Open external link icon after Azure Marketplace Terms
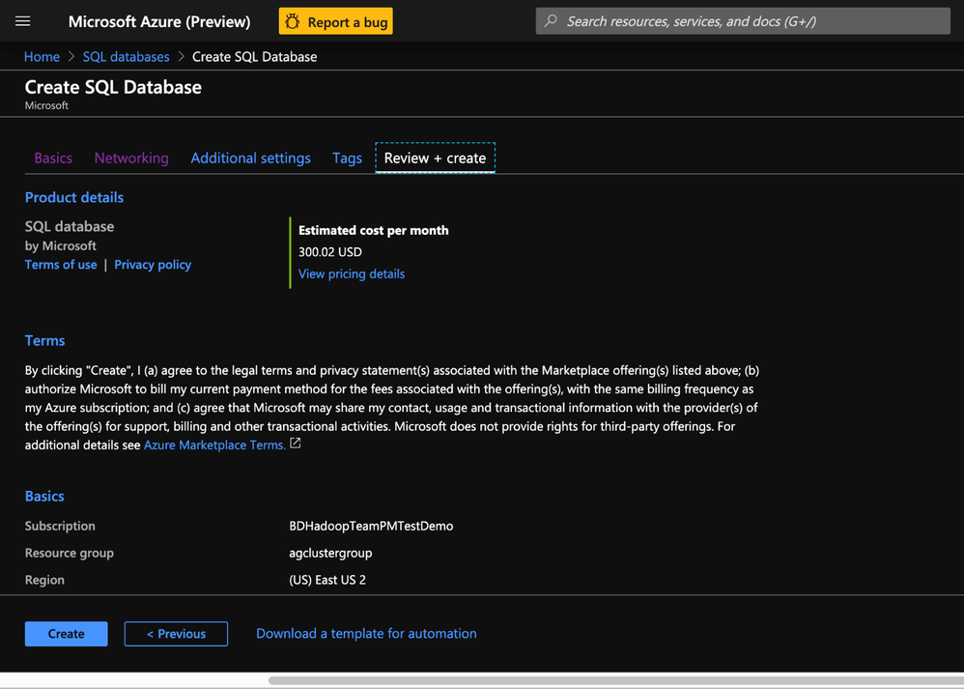 coord(296,444)
